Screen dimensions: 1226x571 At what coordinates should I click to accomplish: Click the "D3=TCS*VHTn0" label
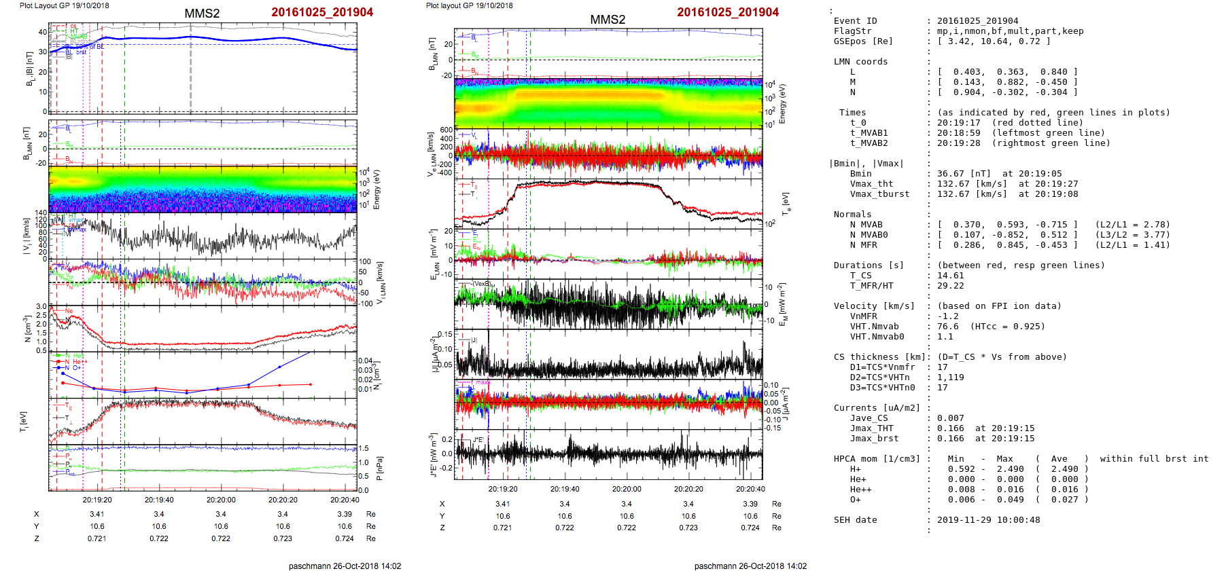[x=883, y=388]
